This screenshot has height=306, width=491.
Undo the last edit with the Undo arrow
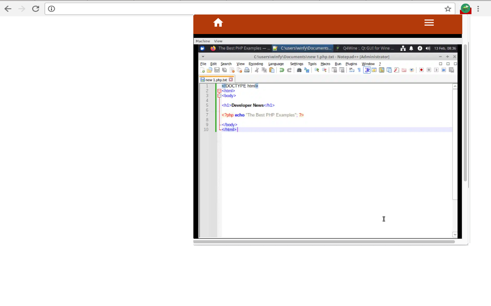pos(282,70)
